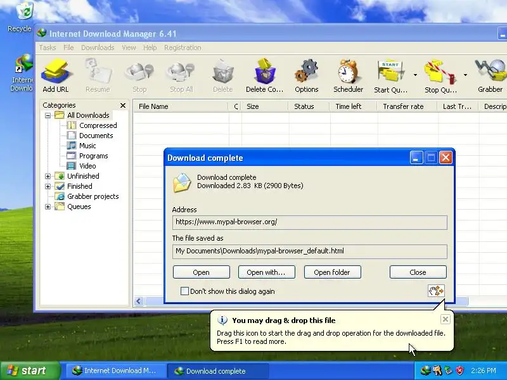
Task: Close the Categories panel
Action: (123, 105)
